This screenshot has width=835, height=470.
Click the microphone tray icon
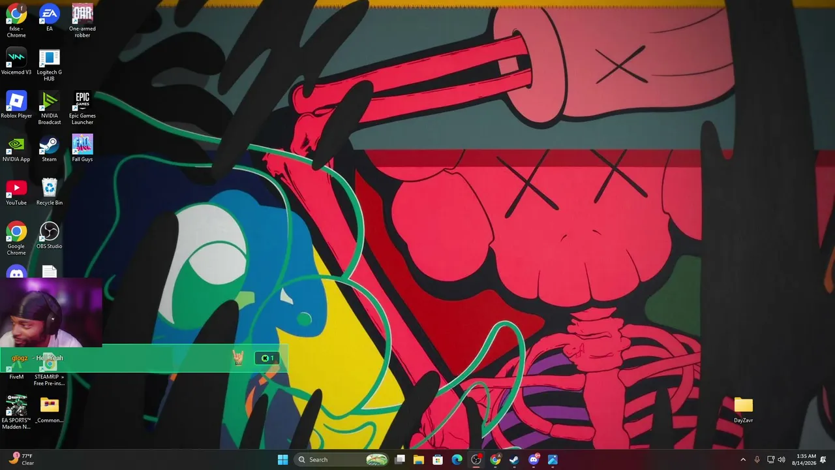[757, 460]
